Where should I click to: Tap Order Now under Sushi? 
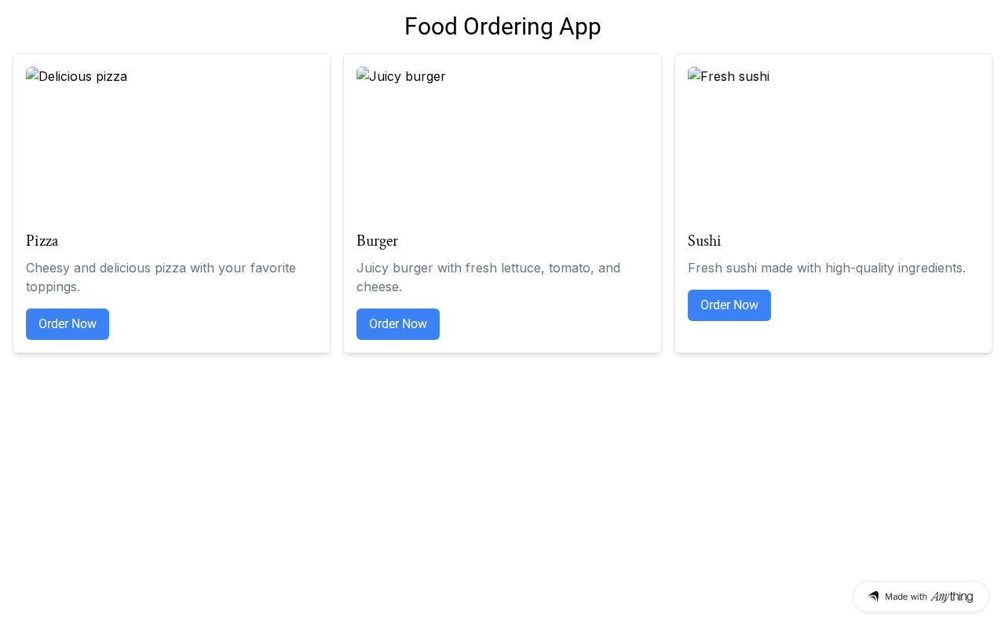click(729, 305)
